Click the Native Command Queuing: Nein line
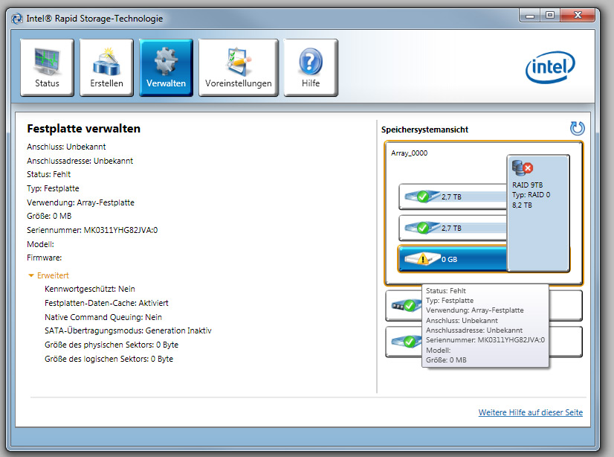The image size is (614, 457). click(103, 317)
